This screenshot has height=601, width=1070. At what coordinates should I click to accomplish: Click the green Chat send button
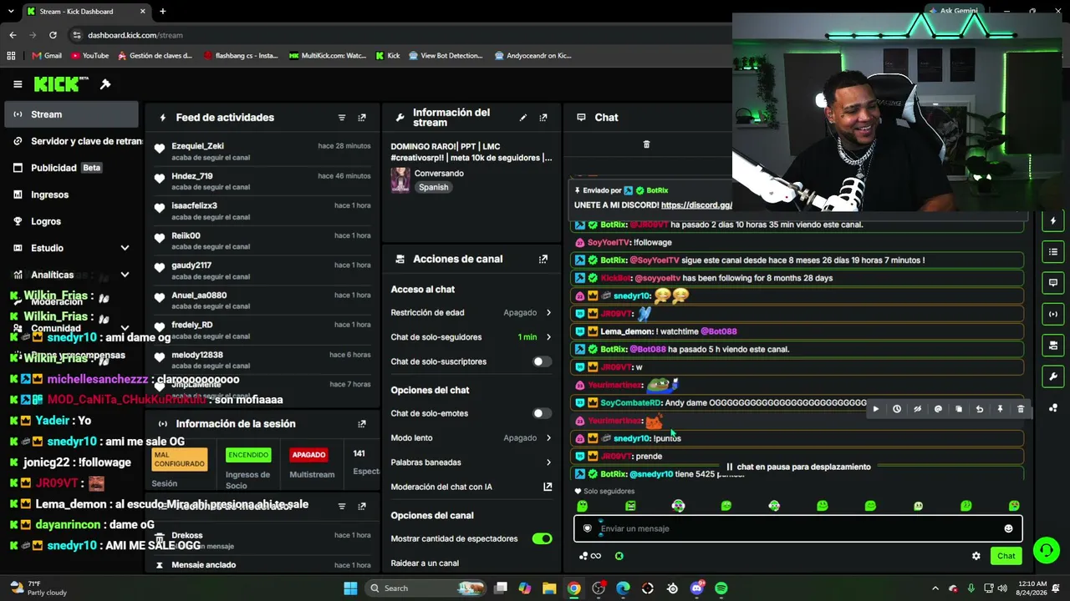tap(1006, 556)
